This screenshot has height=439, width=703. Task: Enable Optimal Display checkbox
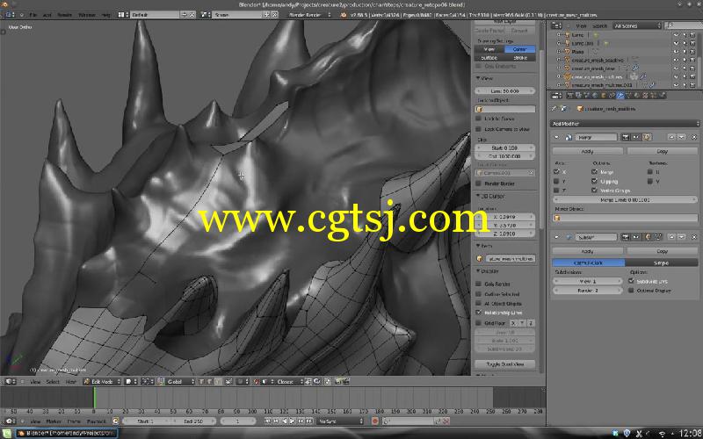pyautogui.click(x=631, y=291)
